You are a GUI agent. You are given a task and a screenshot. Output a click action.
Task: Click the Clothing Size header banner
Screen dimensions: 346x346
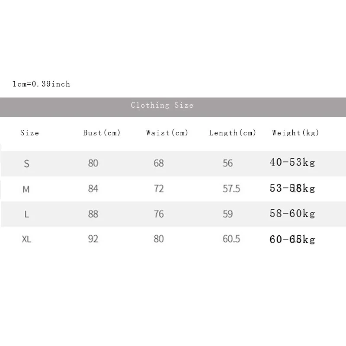click(173, 107)
